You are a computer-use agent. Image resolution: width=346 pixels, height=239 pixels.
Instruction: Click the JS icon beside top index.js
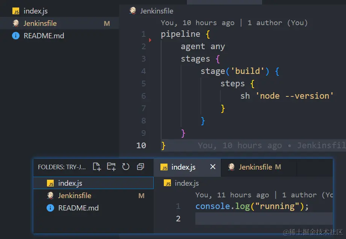(x=16, y=11)
